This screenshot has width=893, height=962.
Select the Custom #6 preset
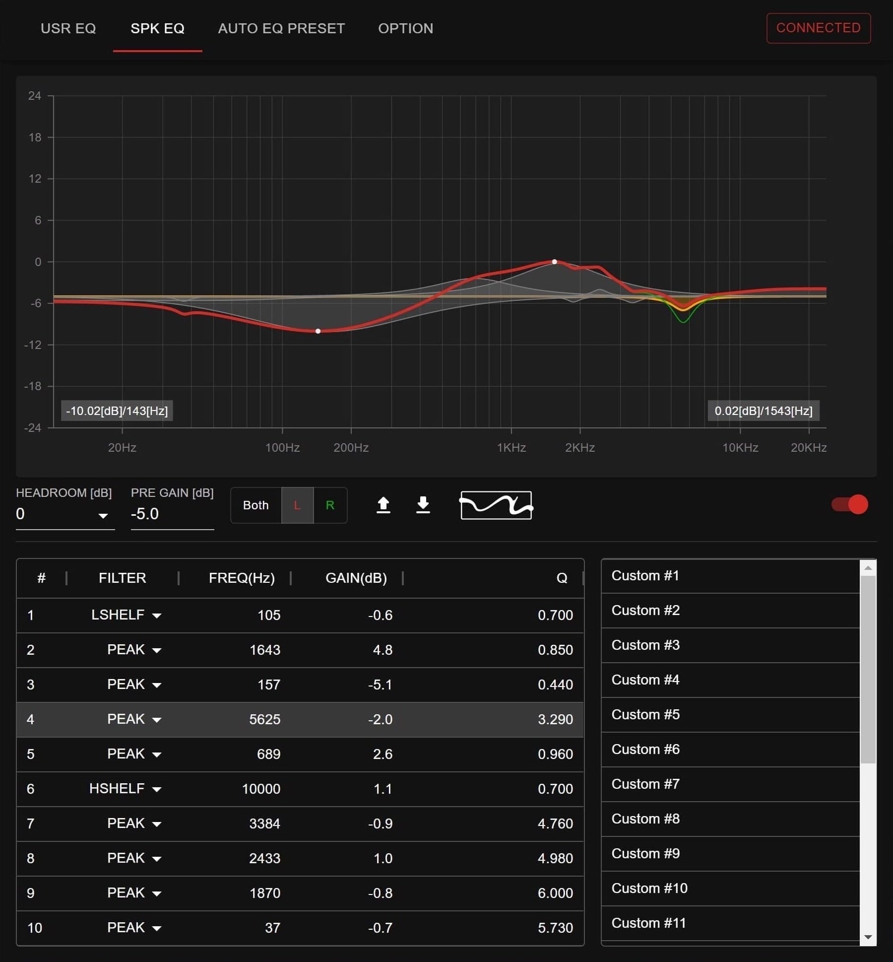730,750
